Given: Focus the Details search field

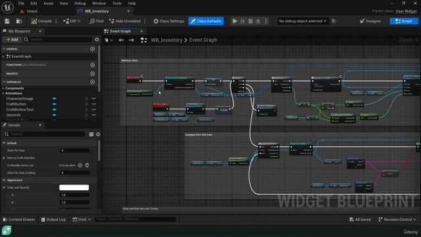Looking at the screenshot, I should [x=44, y=134].
